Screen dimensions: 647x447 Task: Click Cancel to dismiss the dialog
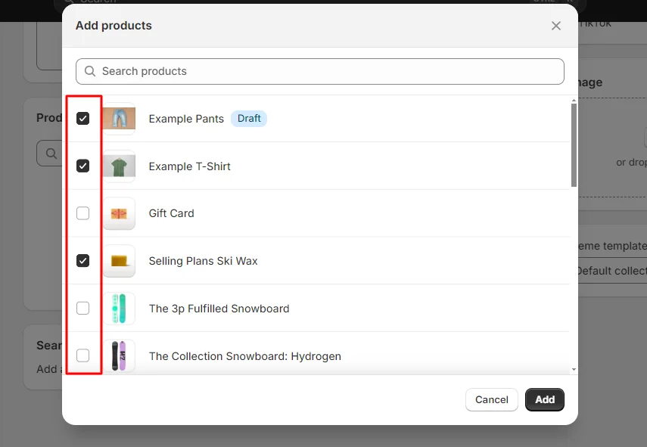point(491,399)
